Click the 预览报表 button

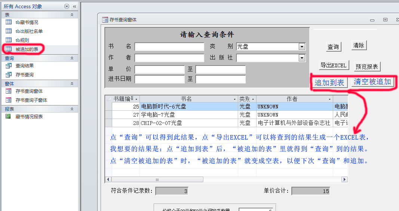(367, 67)
